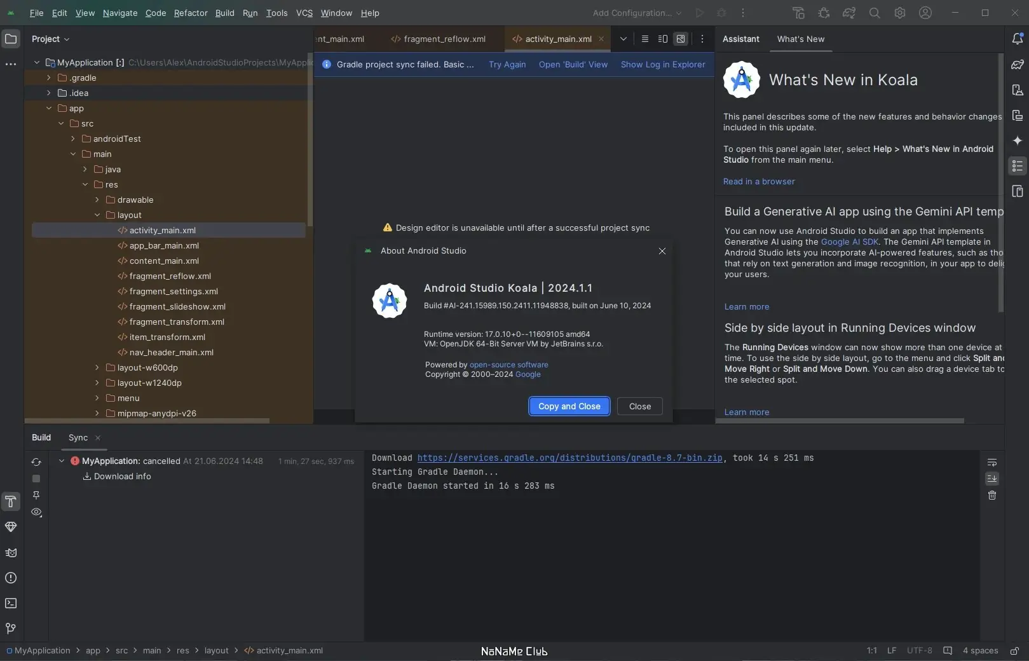The image size is (1029, 661).
Task: Open the Project tool window folder icon
Action: (11, 39)
